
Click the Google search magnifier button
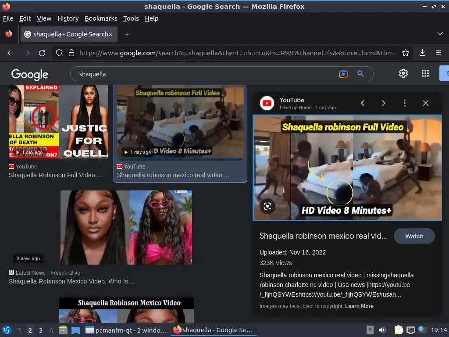[x=360, y=74]
